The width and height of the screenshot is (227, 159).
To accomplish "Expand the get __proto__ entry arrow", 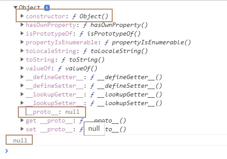I will coord(22,120).
